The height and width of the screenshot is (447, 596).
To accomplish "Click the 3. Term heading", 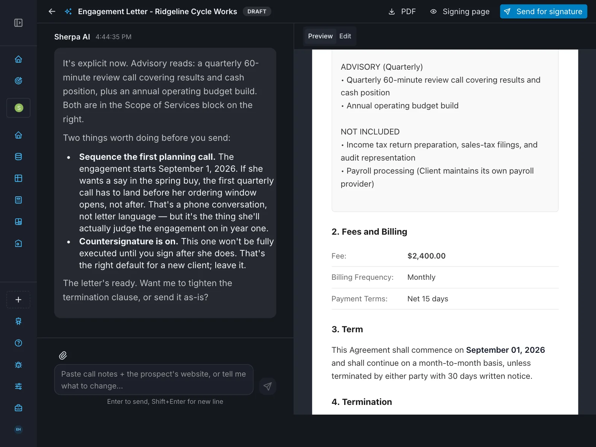I will point(347,329).
